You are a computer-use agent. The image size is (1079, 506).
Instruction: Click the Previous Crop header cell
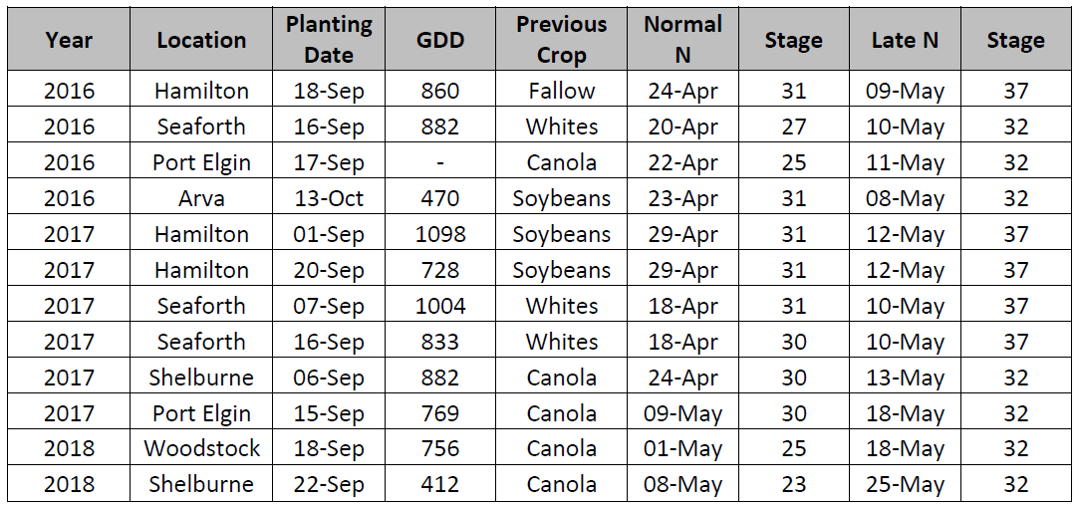tap(561, 40)
